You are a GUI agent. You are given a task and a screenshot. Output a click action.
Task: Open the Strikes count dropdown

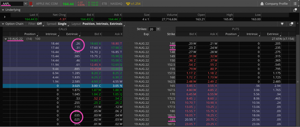click(158, 29)
